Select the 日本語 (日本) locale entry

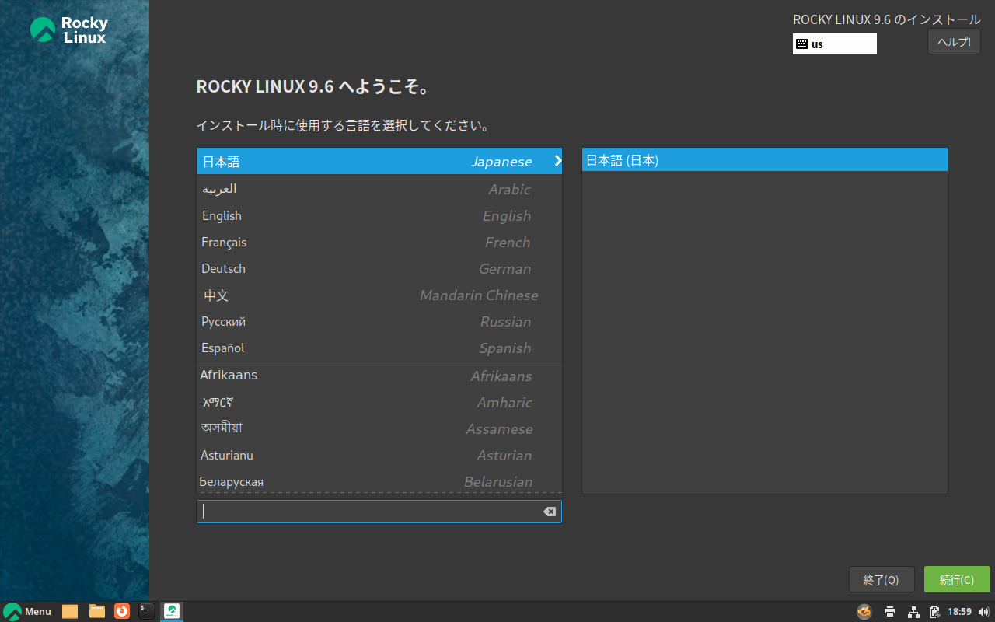point(765,160)
